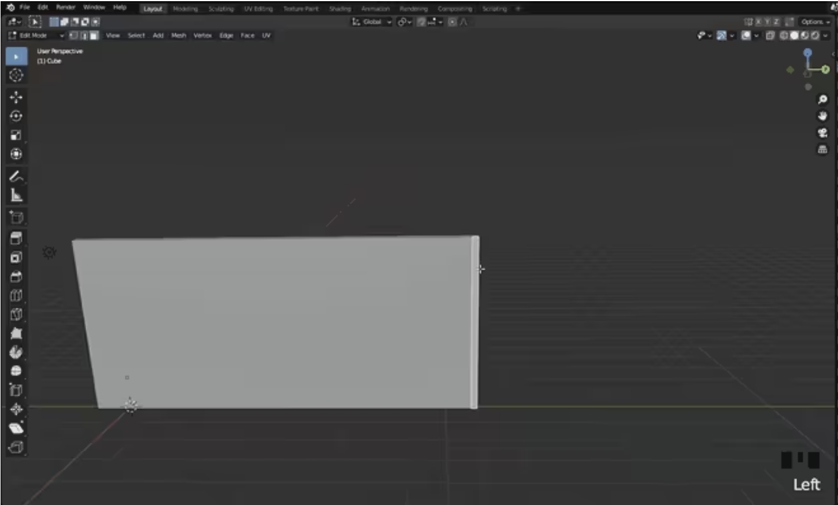This screenshot has width=838, height=505.
Task: Open the Render menu
Action: pyautogui.click(x=66, y=8)
